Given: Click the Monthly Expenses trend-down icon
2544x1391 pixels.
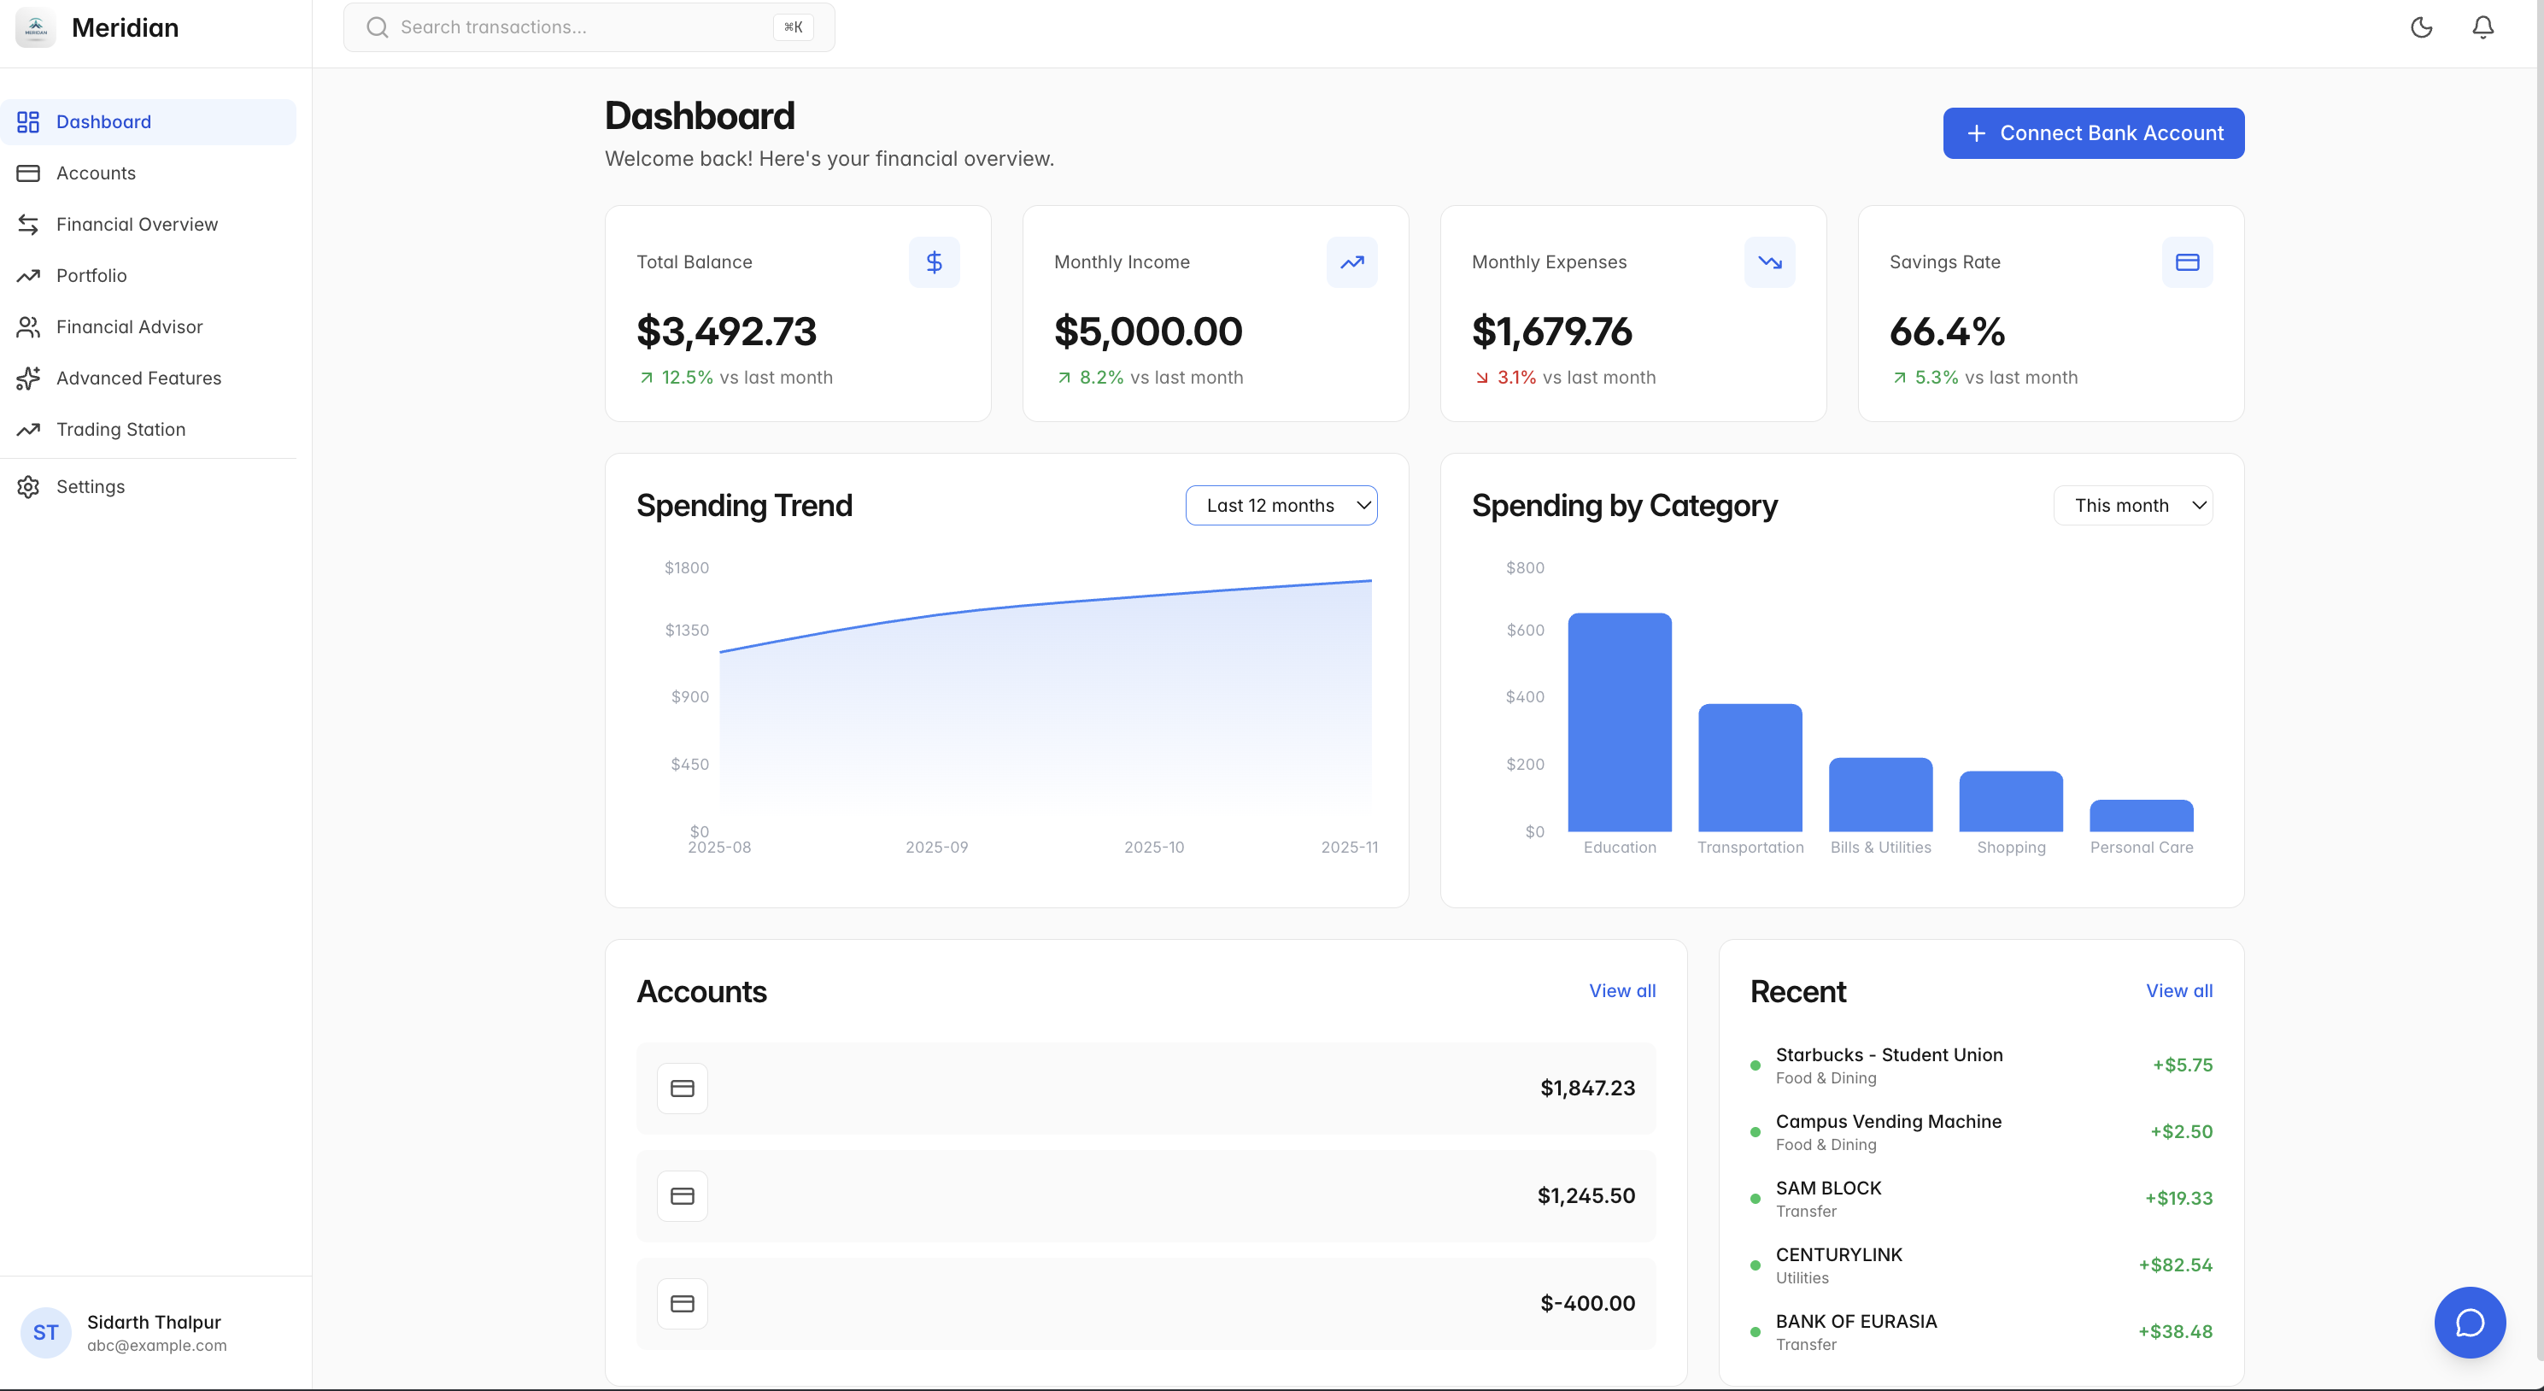Looking at the screenshot, I should click(x=1768, y=261).
